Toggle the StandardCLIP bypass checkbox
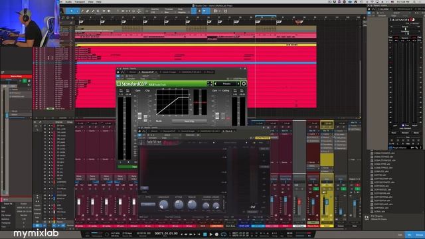 point(119,84)
